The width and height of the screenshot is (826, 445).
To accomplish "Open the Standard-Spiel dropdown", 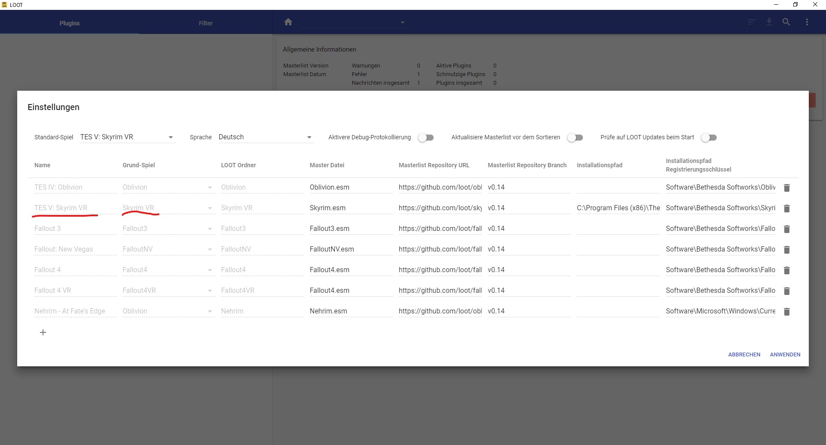I will (127, 137).
